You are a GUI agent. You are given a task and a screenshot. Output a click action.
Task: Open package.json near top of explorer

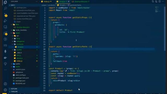pyautogui.click(x=21, y=8)
